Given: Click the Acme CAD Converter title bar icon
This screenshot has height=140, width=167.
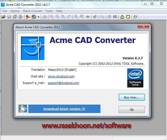Looking at the screenshot, I should pos(3,5).
